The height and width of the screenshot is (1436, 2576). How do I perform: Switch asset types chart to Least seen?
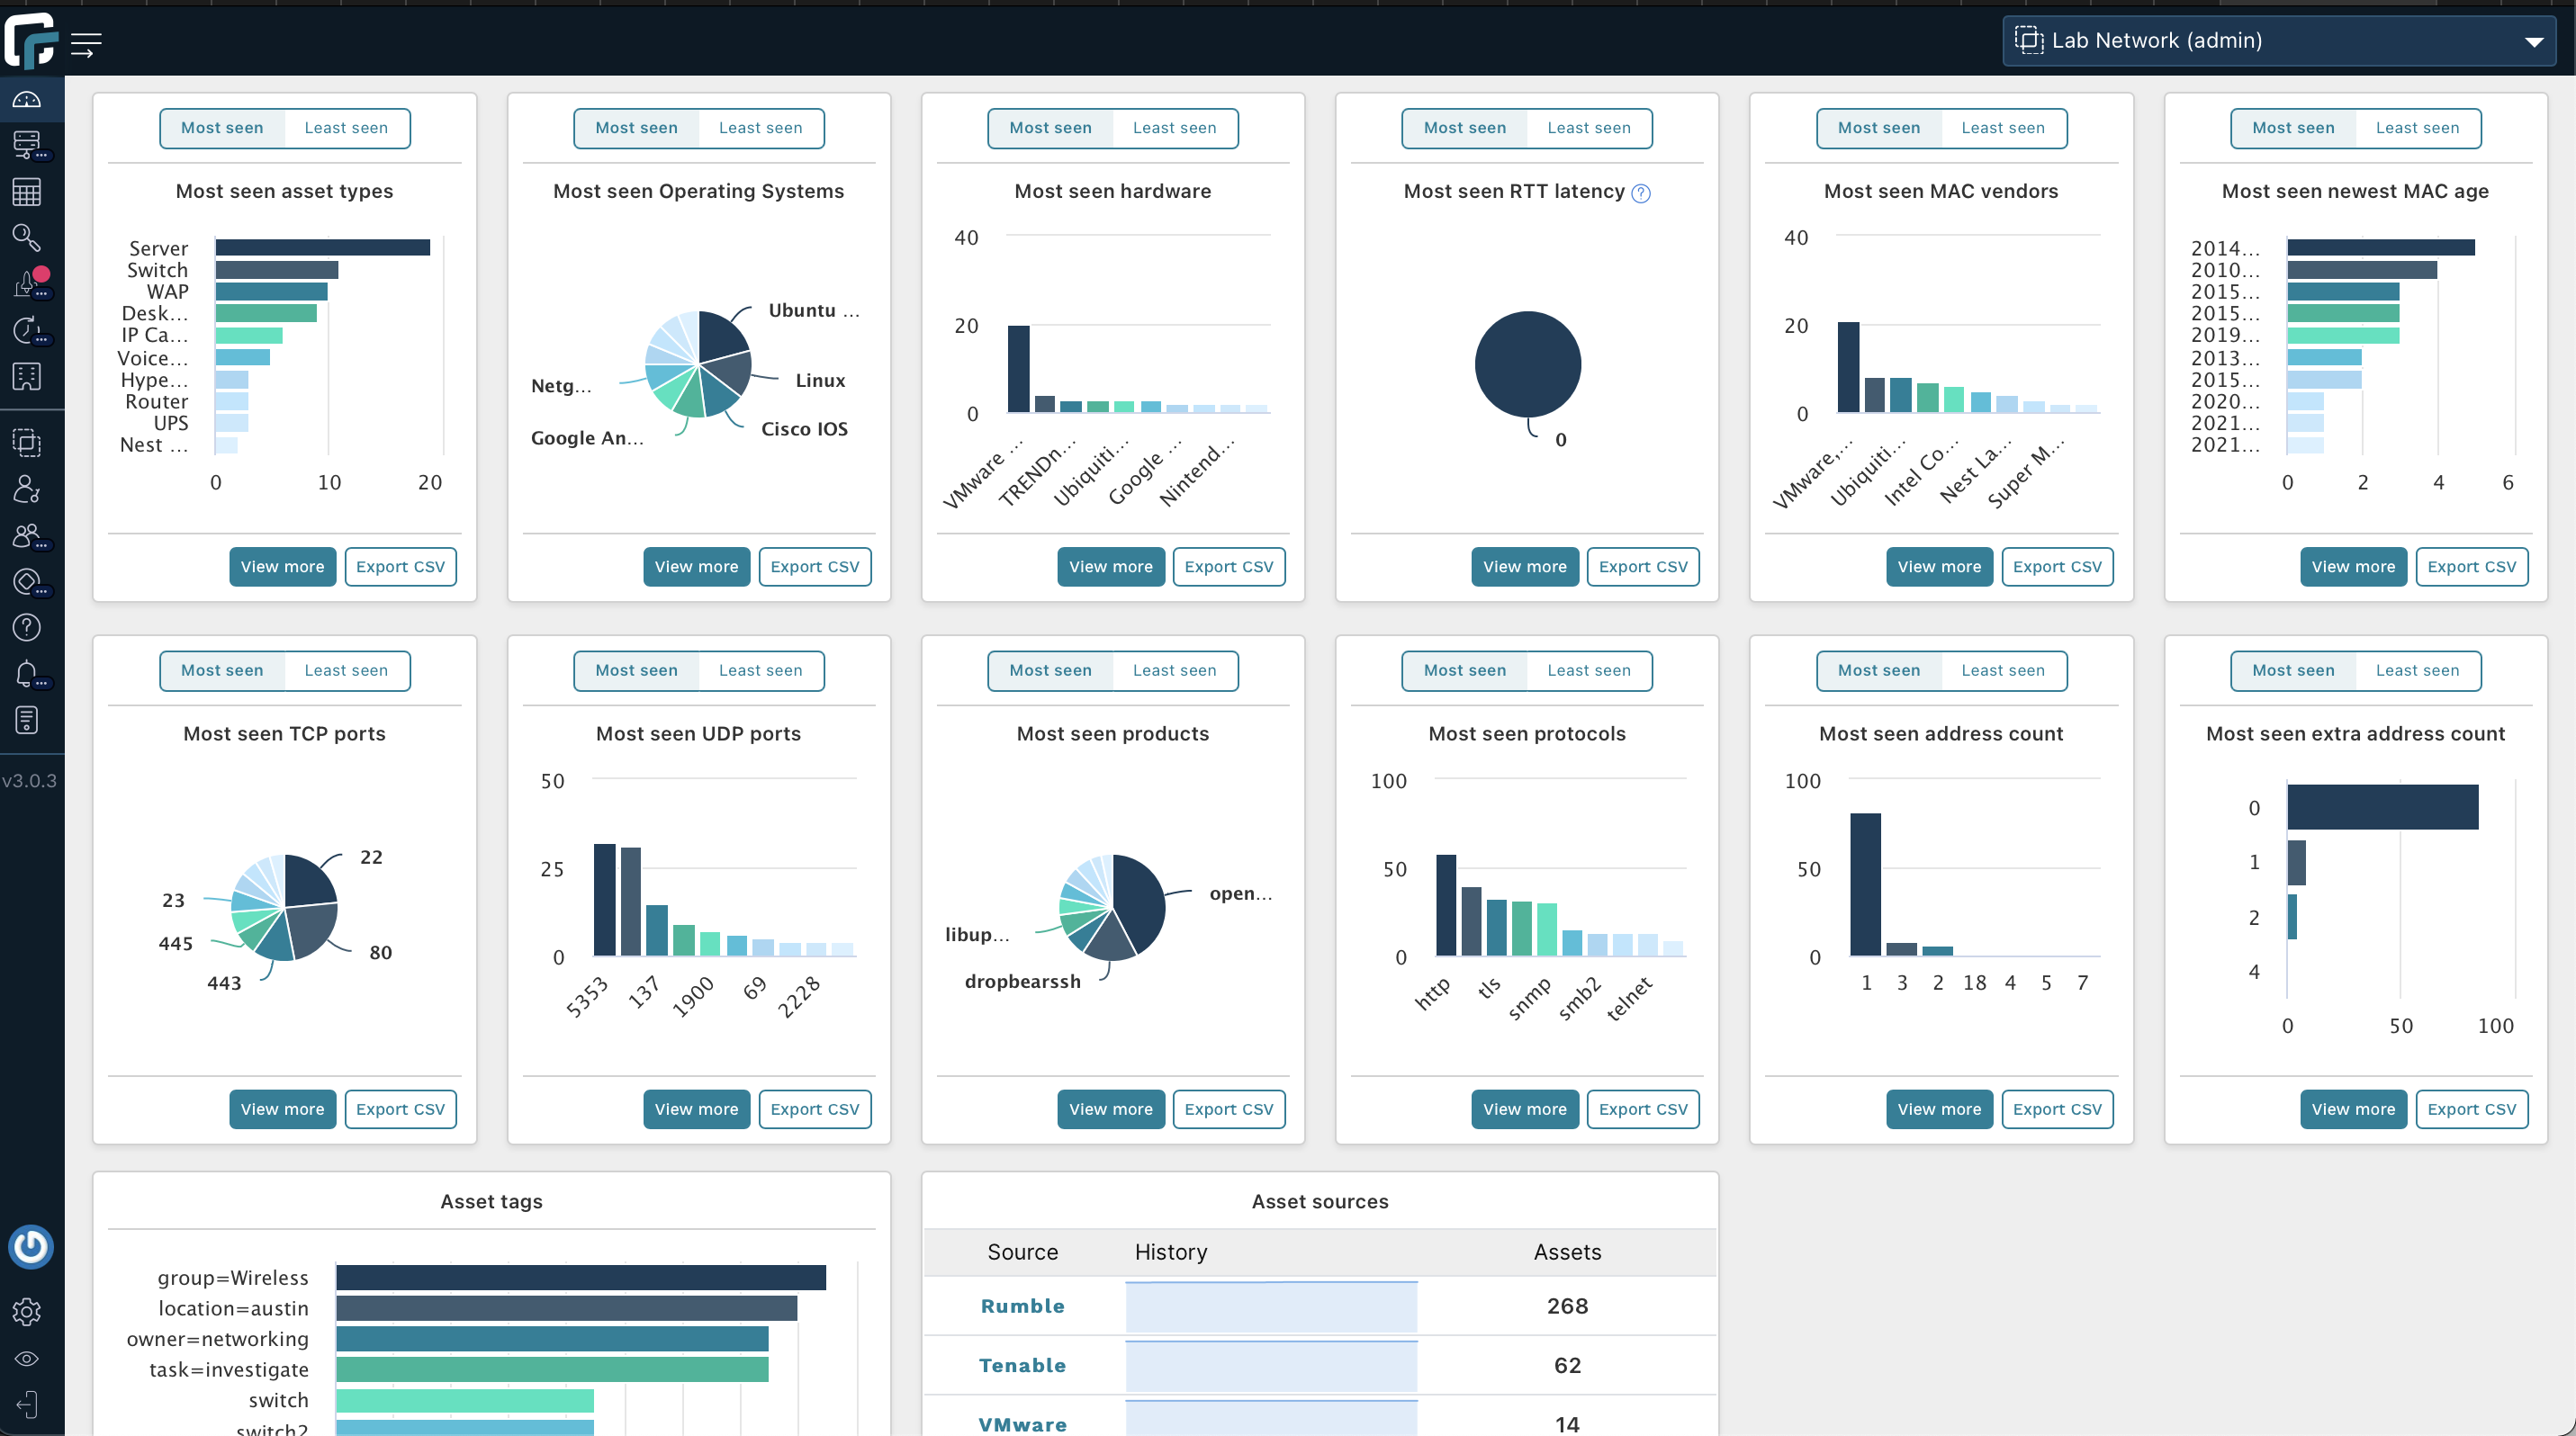pos(346,128)
